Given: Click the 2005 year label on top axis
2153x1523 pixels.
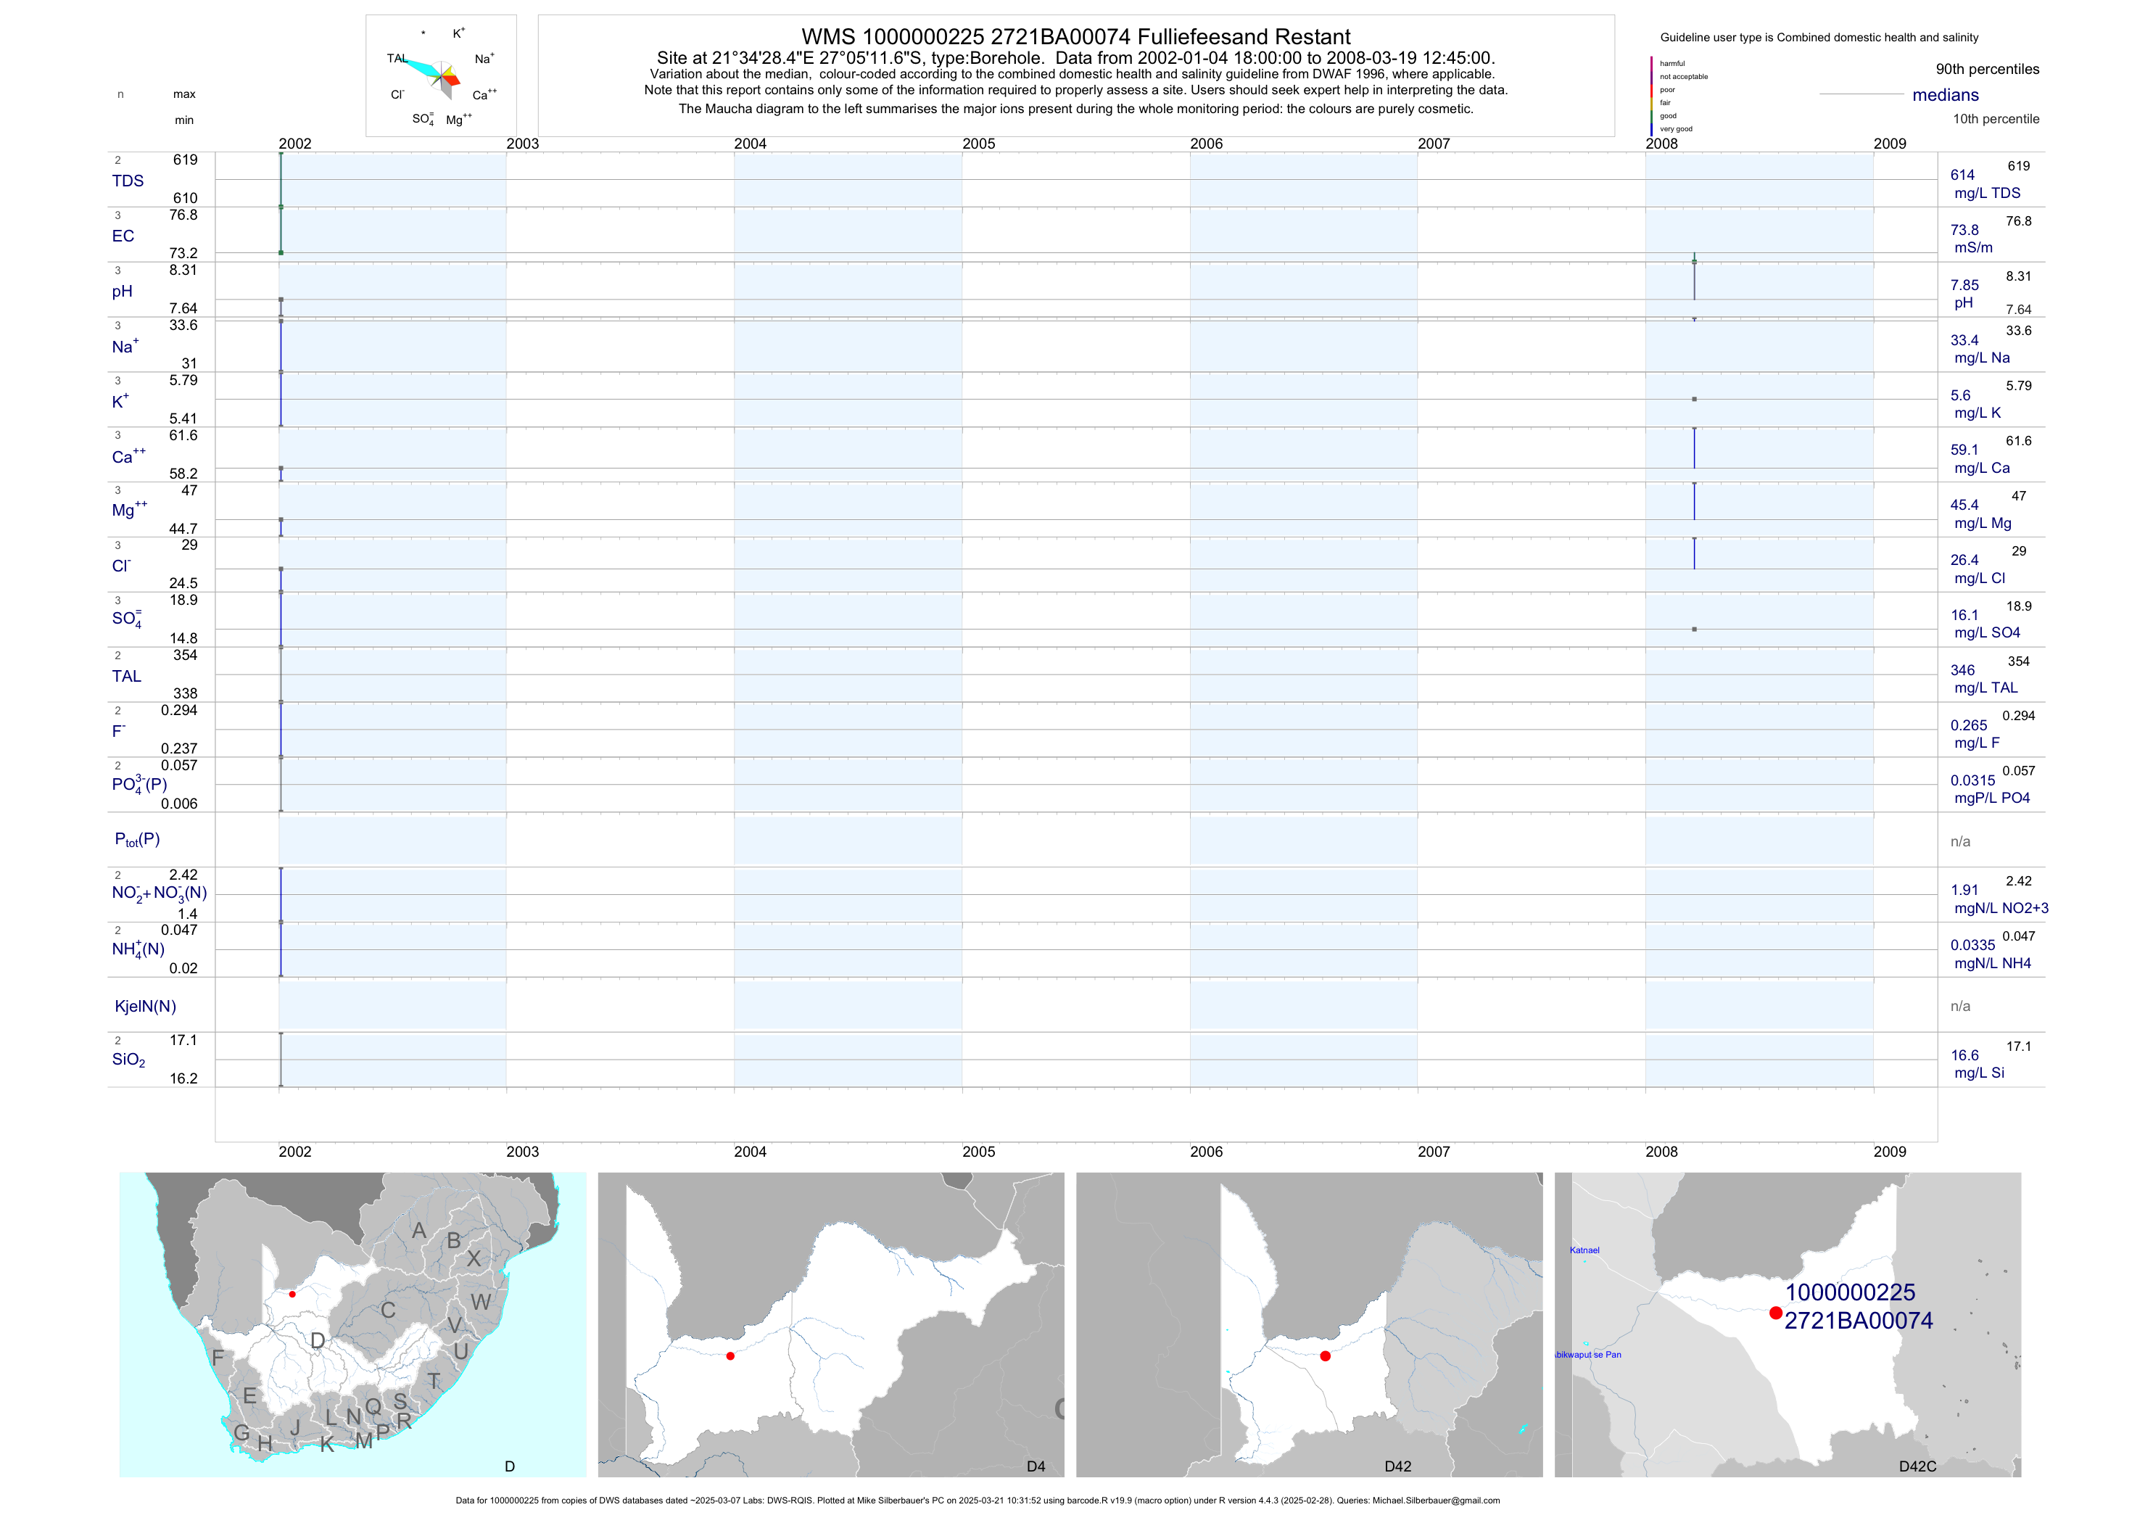Looking at the screenshot, I should coord(978,144).
